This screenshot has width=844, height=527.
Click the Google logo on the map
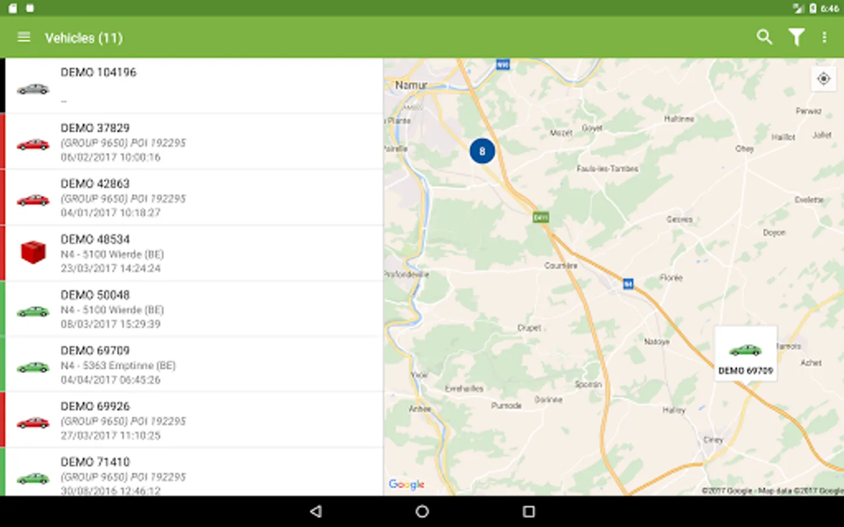(x=407, y=484)
